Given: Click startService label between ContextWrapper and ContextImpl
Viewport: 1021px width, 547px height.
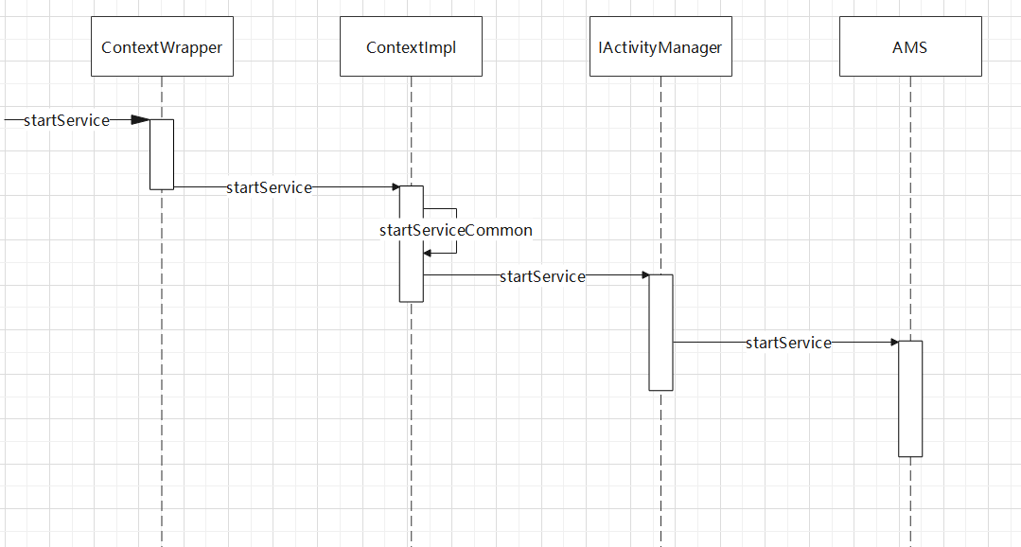Looking at the screenshot, I should [269, 187].
